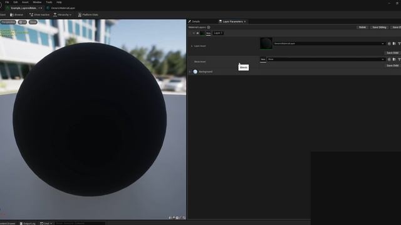The width and height of the screenshot is (401, 225).
Task: Click Save Child for Layer Asset
Action: 392,52
